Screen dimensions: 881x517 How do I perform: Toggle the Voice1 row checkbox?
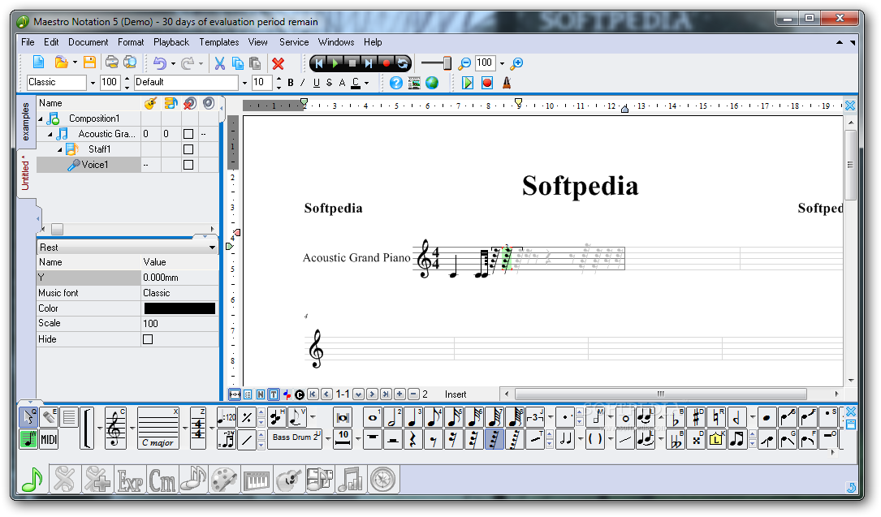pyautogui.click(x=188, y=165)
